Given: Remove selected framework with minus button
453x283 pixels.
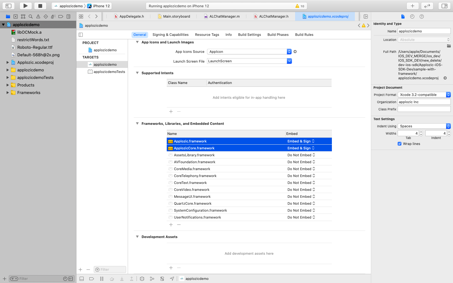Looking at the screenshot, I should 179,225.
